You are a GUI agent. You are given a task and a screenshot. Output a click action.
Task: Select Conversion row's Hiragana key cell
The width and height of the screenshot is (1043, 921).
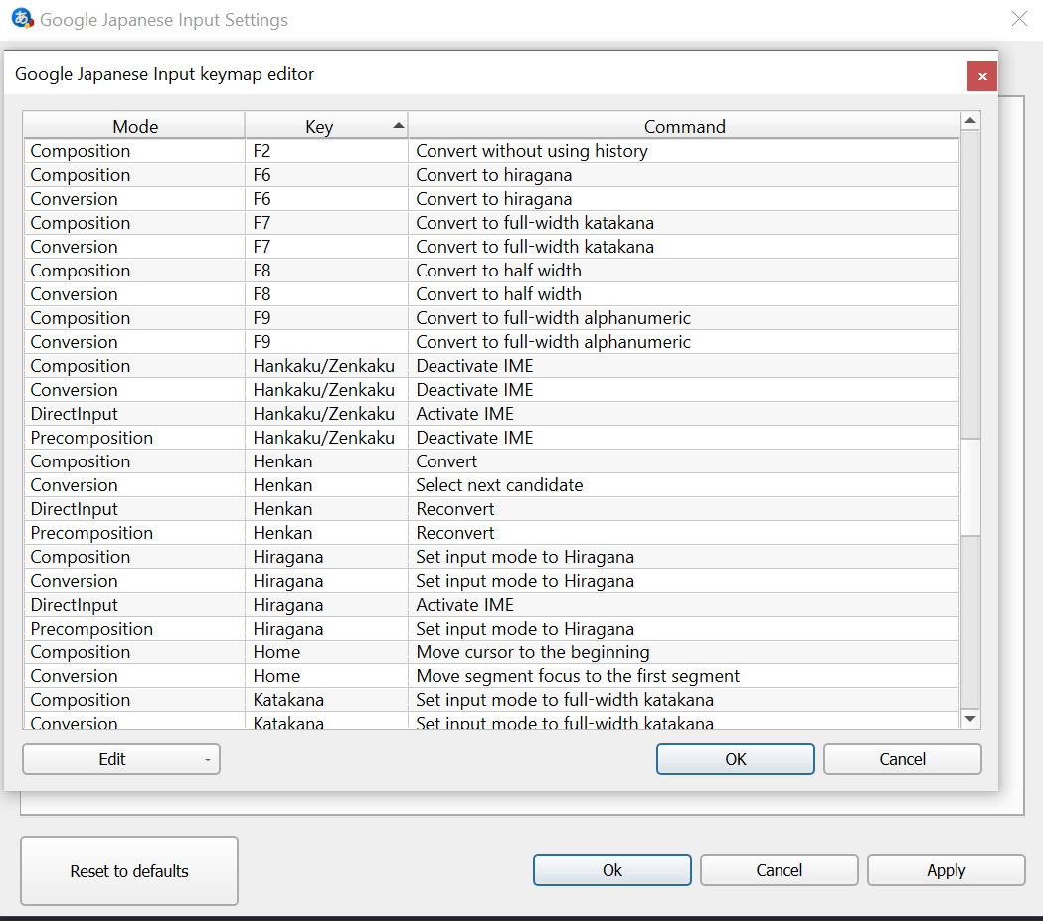click(326, 581)
